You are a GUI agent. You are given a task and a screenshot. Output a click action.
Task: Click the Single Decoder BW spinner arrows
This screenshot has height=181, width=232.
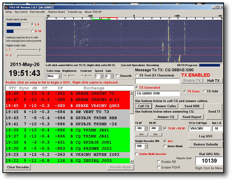(x=145, y=146)
